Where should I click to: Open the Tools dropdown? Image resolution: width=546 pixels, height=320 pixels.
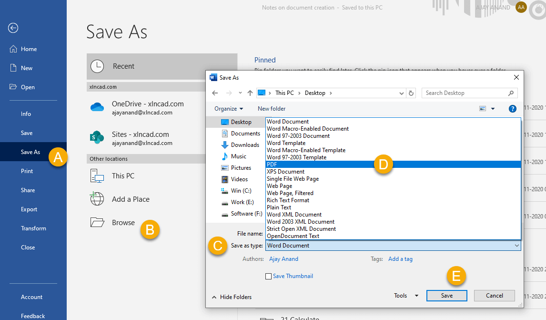404,295
